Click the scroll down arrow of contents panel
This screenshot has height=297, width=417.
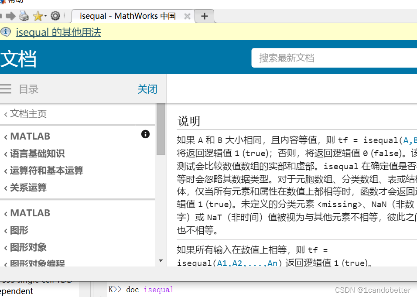click(161, 260)
